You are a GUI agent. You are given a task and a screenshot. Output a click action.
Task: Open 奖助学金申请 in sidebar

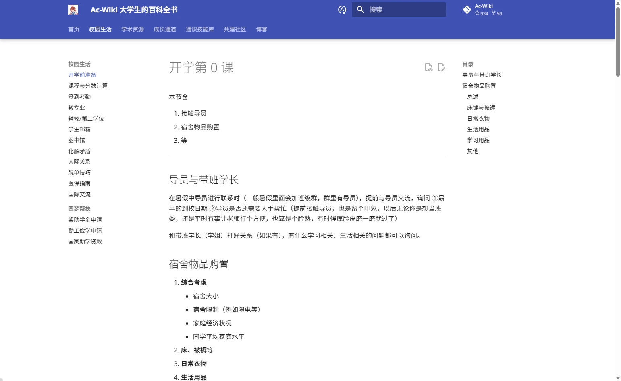pyautogui.click(x=85, y=220)
